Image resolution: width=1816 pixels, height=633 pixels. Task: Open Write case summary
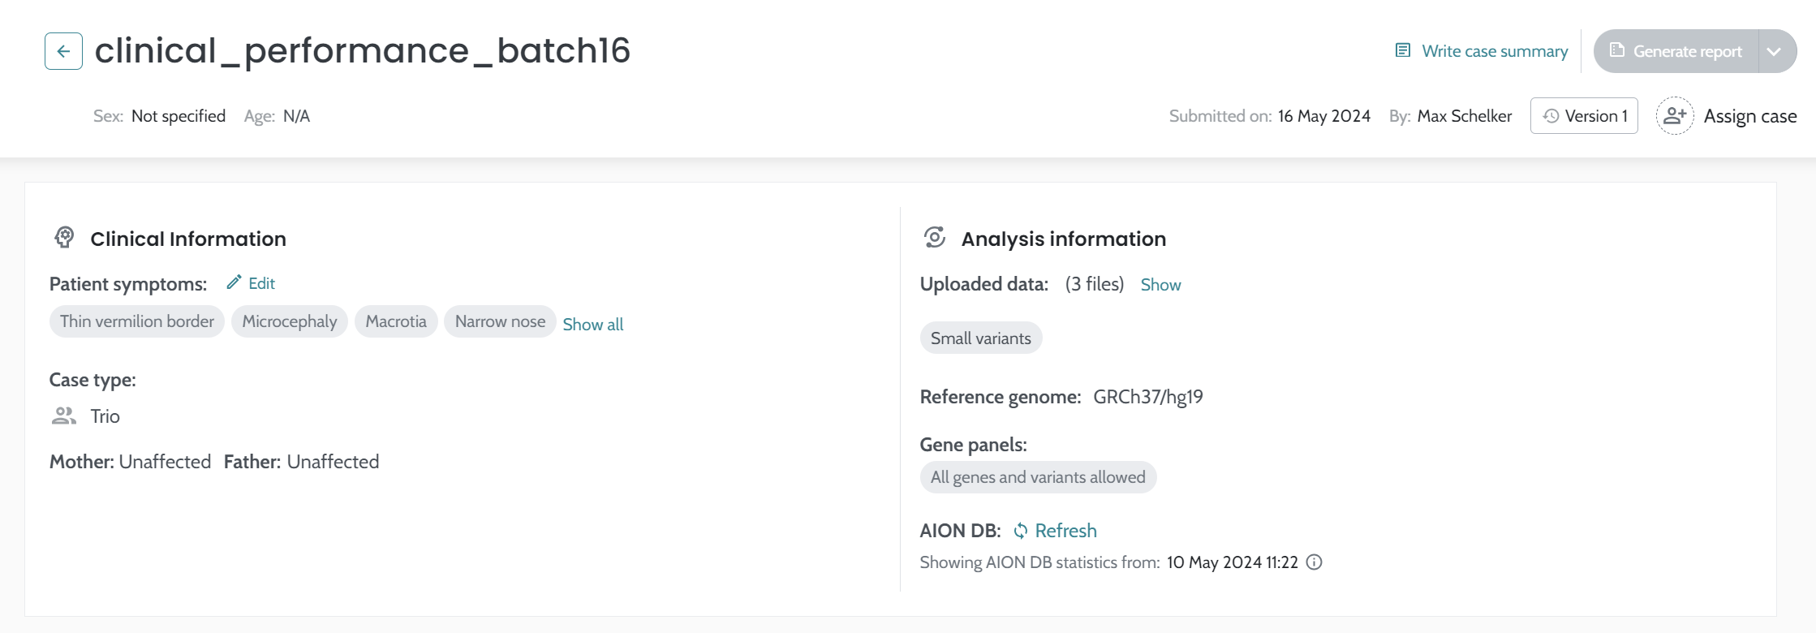click(x=1494, y=51)
